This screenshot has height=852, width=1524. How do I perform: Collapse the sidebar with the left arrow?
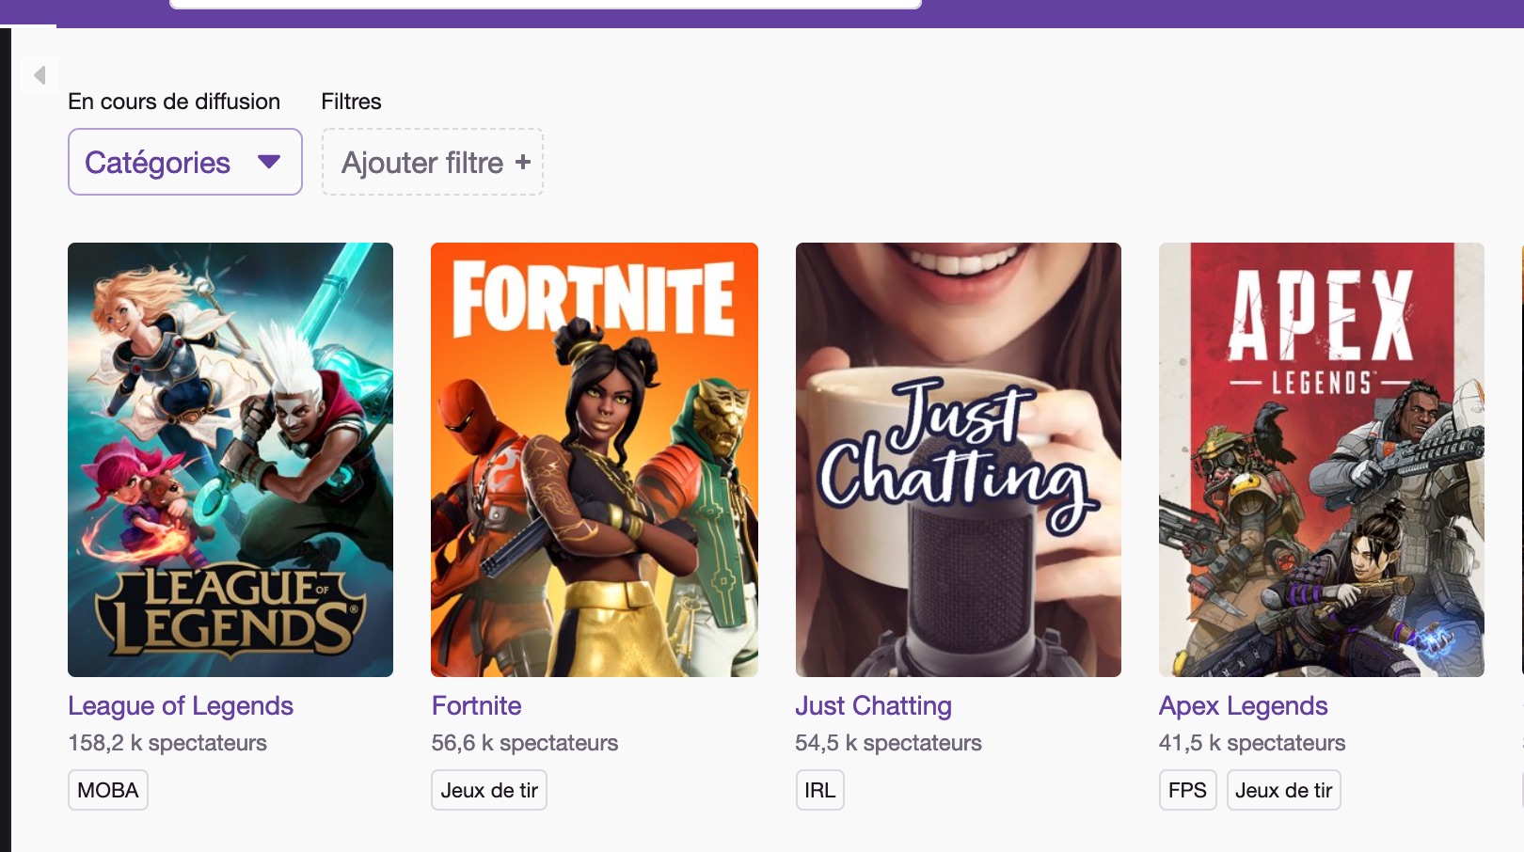40,74
